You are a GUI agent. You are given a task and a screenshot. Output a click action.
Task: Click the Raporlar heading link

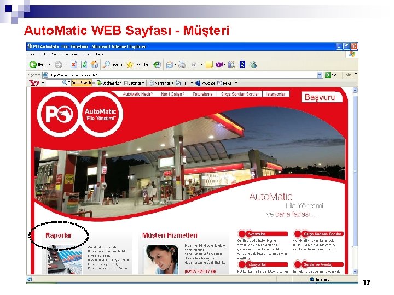pyautogui.click(x=59, y=235)
